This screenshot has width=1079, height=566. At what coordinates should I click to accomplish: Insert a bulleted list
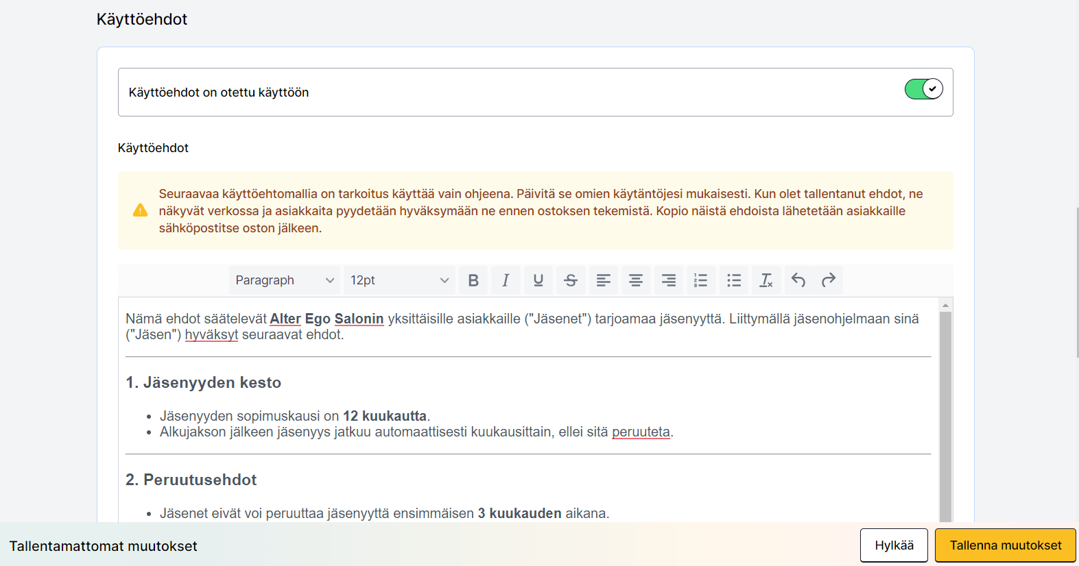click(734, 280)
